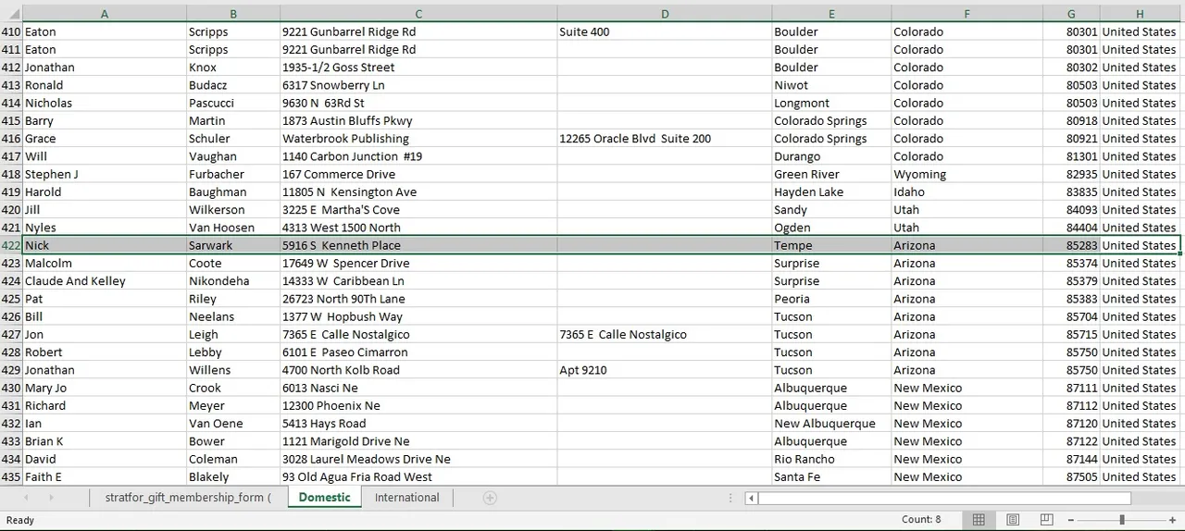Click horizontal scrollbar left arrow
1185x531 pixels.
(752, 498)
